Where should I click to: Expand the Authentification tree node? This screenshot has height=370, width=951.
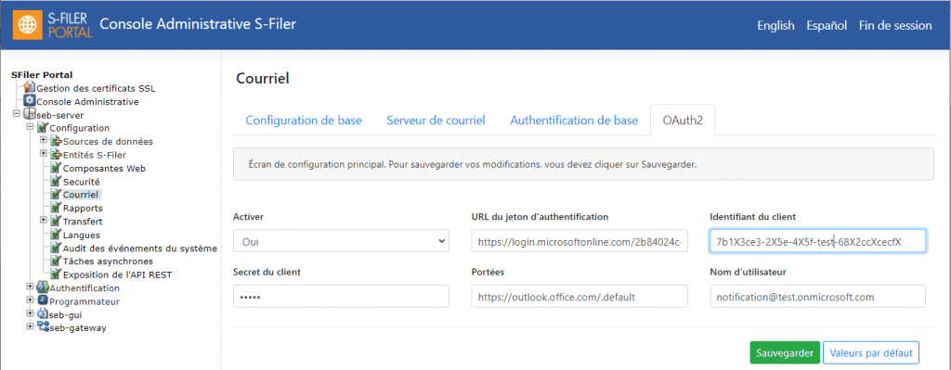point(30,287)
